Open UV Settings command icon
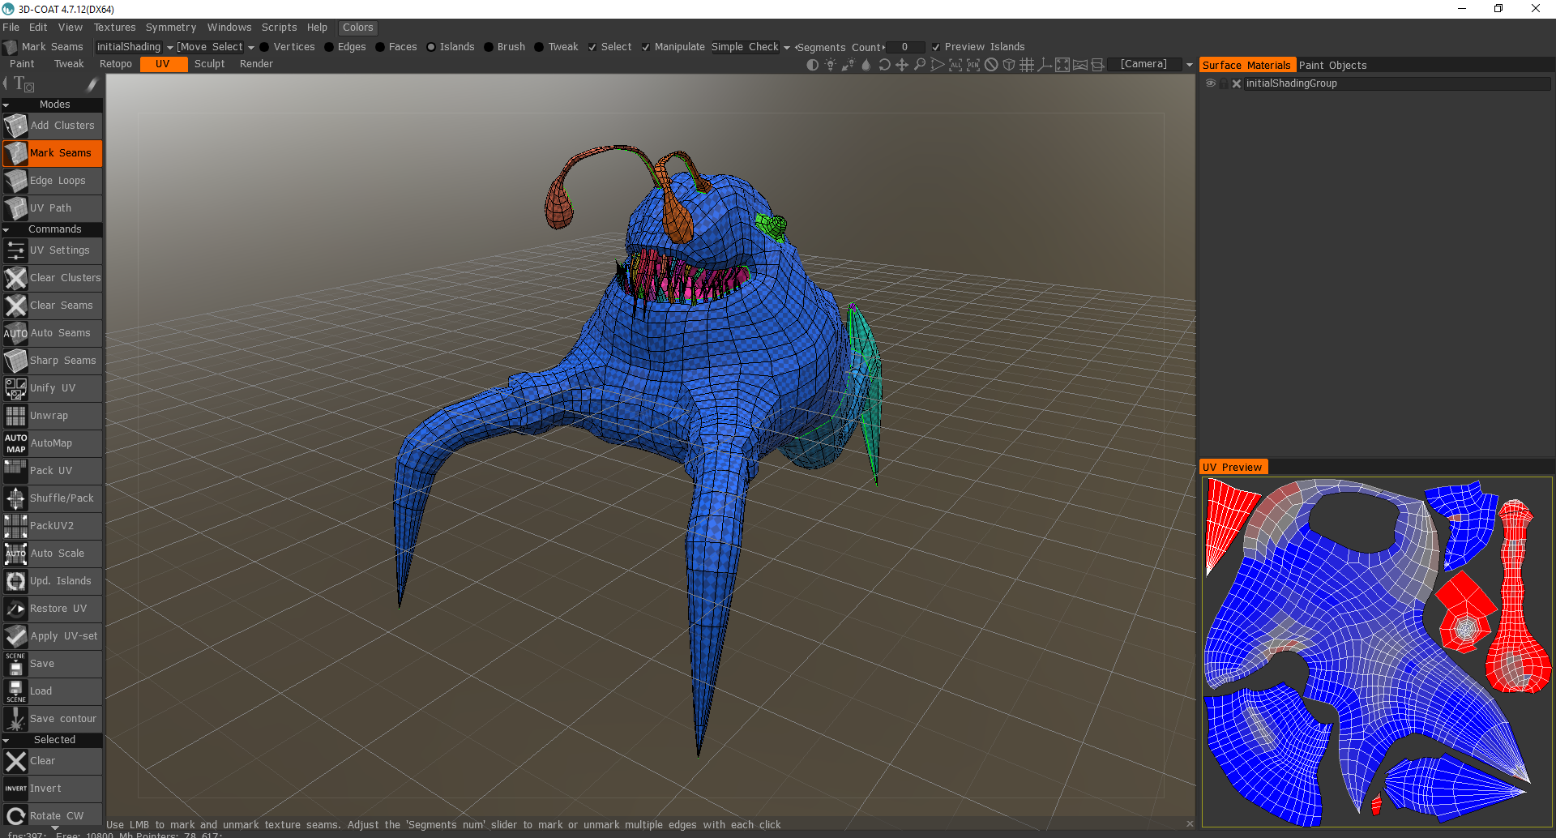The height and width of the screenshot is (838, 1556). (x=15, y=250)
